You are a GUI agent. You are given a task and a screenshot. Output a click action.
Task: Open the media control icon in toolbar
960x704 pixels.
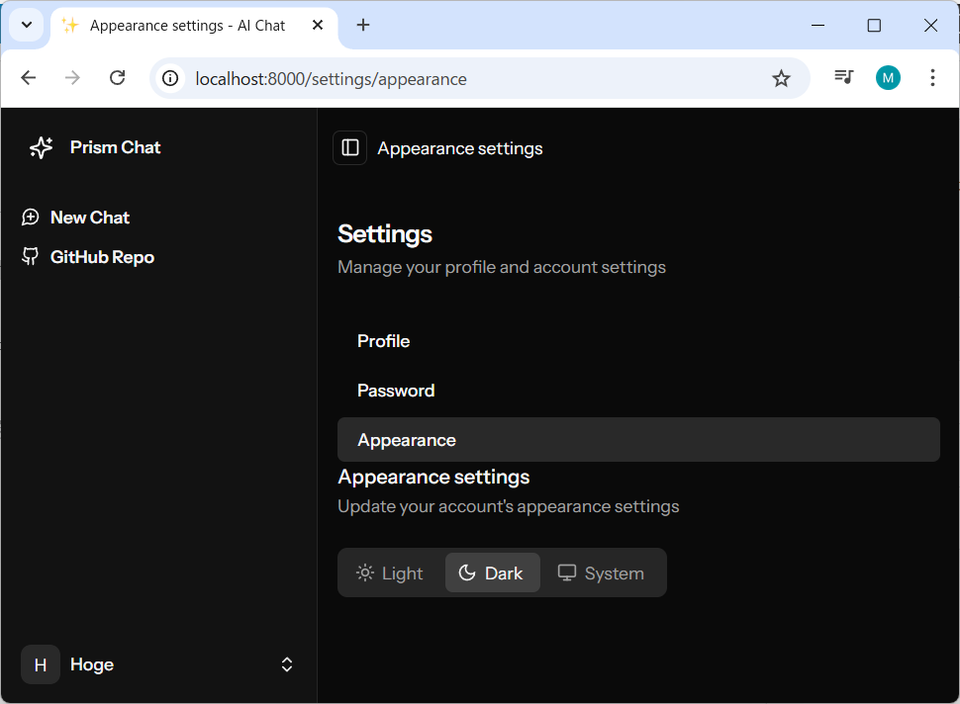pos(843,78)
